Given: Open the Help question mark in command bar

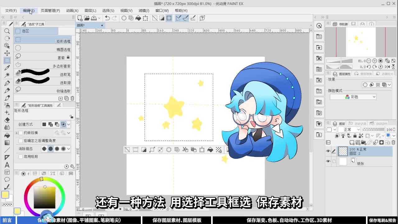Looking at the screenshot, I should pyautogui.click(x=202, y=18).
